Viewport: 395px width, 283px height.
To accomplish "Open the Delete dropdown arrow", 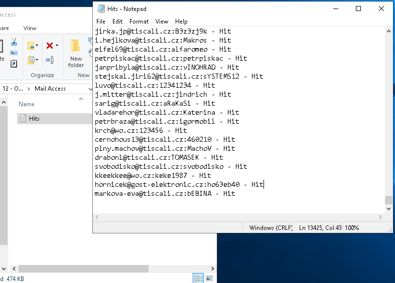I will 57,46.
